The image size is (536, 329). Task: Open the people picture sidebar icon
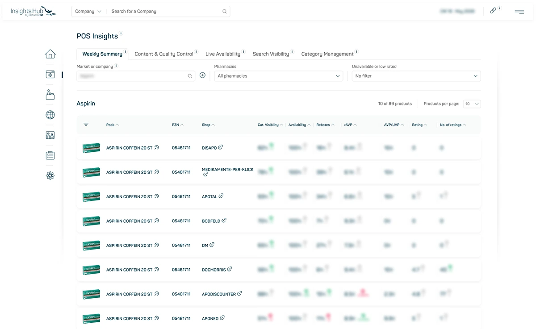[x=50, y=135]
